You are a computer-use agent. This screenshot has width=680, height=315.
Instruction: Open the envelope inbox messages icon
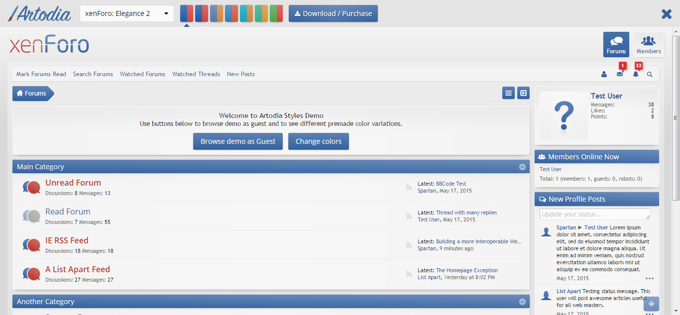coord(620,74)
